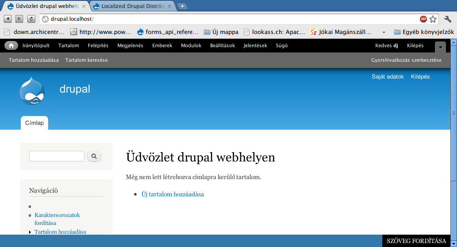This screenshot has width=457, height=247.
Task: Open the Jókai Magánszáll... bookmark
Action: pos(341,32)
